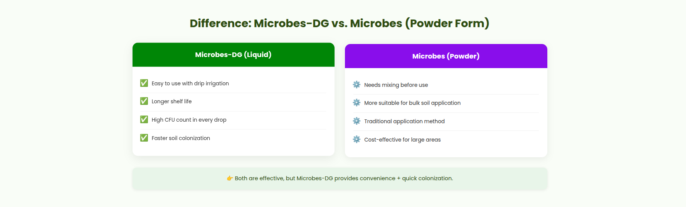
Task: Click the Needs mixing before use text
Action: tap(396, 85)
